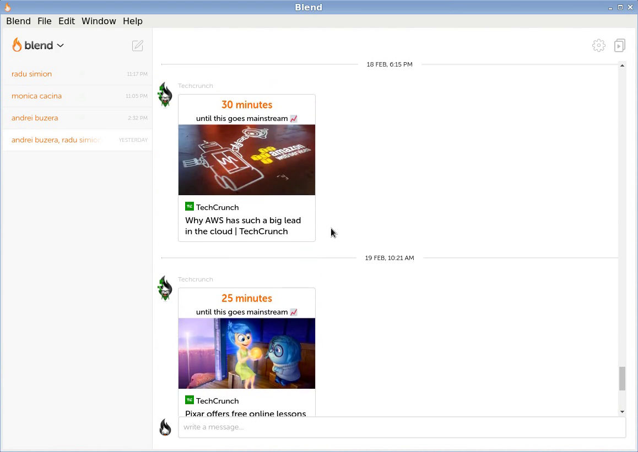This screenshot has width=638, height=452.
Task: Click the 'Why AWS has such a big lead' headline
Action: coord(243,226)
